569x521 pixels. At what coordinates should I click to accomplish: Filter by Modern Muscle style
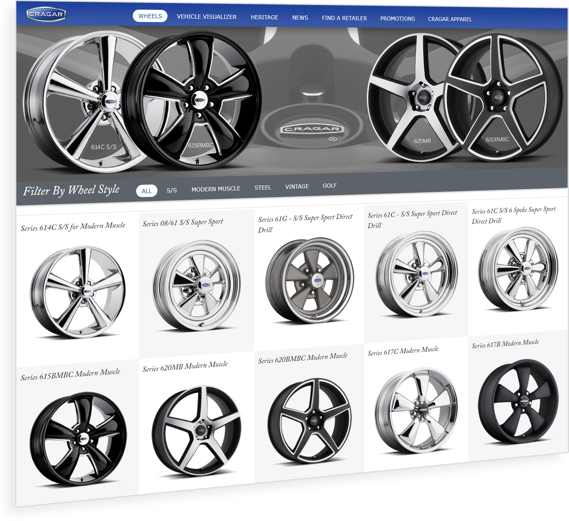tap(216, 189)
